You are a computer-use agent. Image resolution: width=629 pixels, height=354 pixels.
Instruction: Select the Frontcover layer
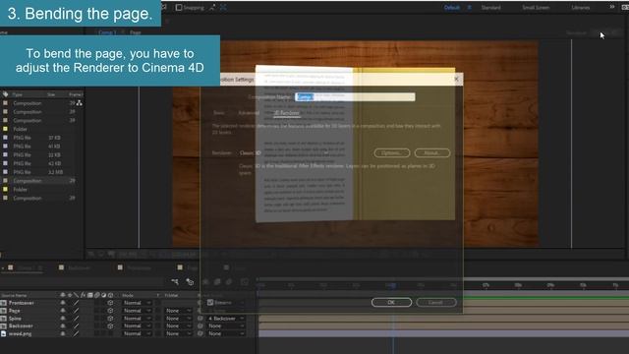[22, 303]
